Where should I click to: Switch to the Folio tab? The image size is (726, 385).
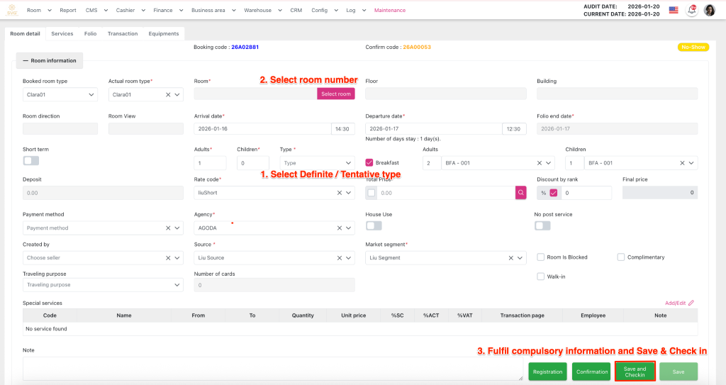90,33
